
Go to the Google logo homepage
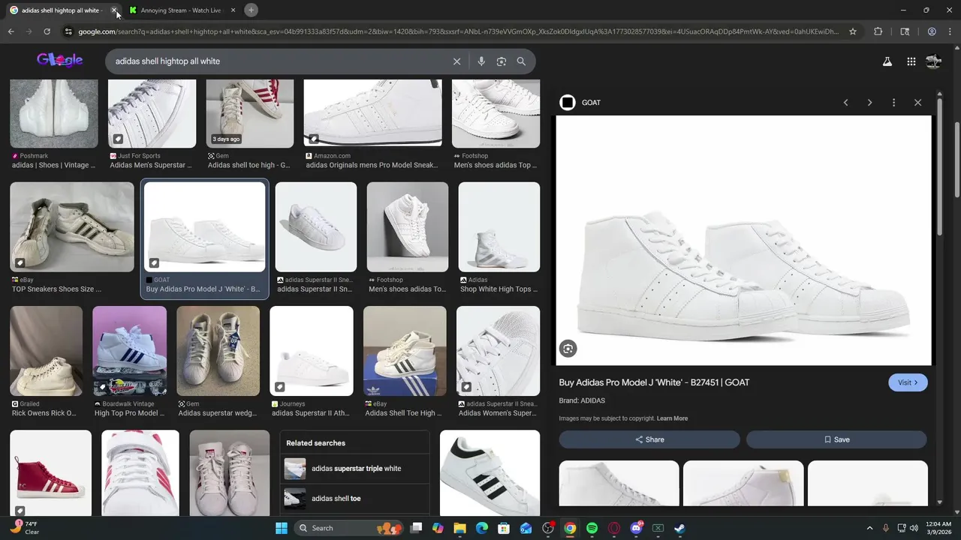[59, 60]
